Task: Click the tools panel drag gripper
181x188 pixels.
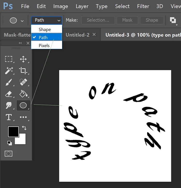Action: point(16,48)
